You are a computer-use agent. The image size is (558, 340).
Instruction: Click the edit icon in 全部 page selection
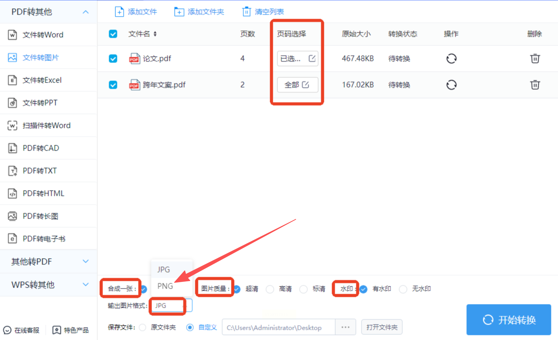tap(306, 85)
